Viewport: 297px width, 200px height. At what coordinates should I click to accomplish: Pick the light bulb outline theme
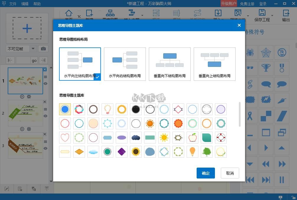pos(107,109)
